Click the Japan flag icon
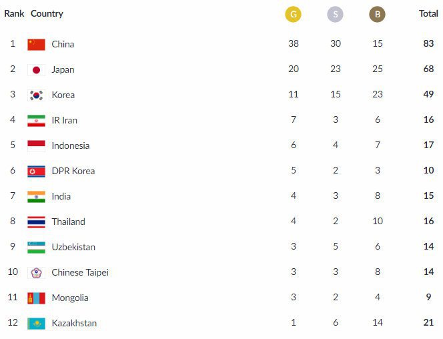The image size is (443, 339). coord(36,70)
